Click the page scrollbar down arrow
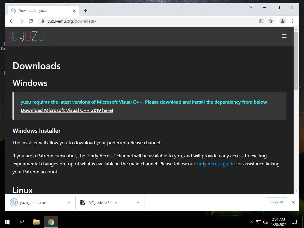Screen dimensions: 304x228 (296, 191)
